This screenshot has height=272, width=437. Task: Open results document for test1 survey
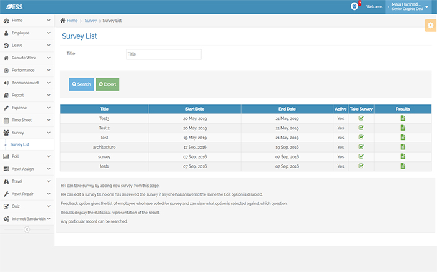tap(403, 166)
